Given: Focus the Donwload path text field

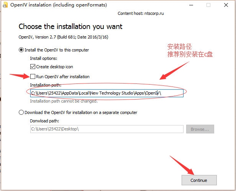Looking at the screenshot, I should coord(107,129).
